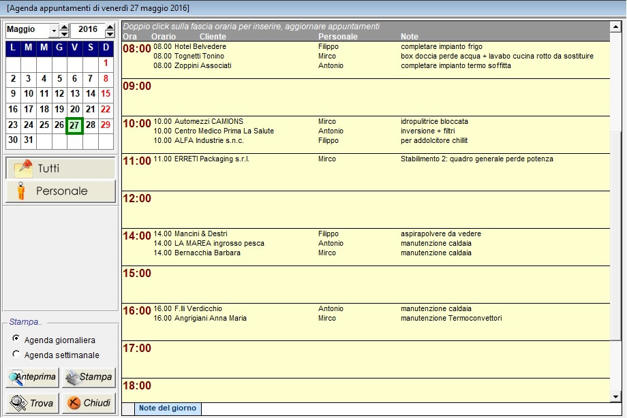Click the agenda vertical scrollbar thumb

click(615, 236)
